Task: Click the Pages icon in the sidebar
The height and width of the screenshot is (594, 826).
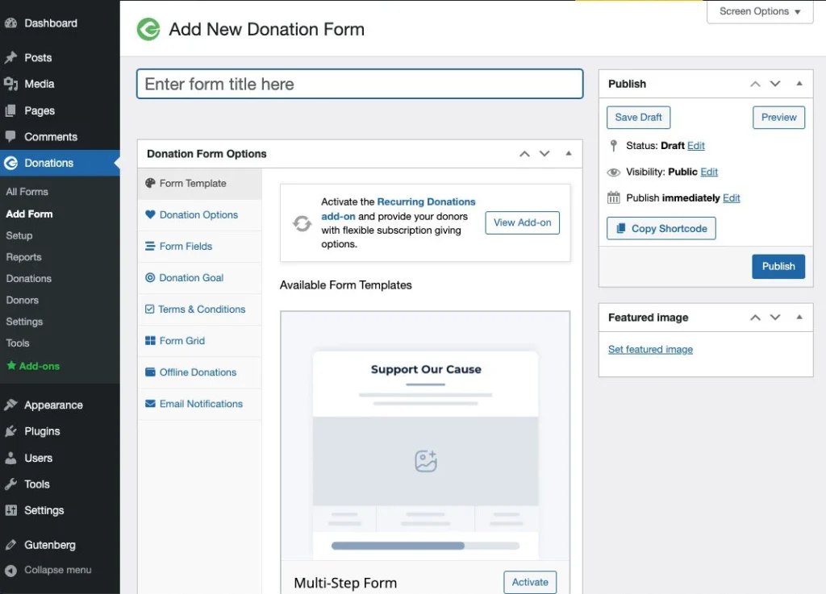Action: 10,110
